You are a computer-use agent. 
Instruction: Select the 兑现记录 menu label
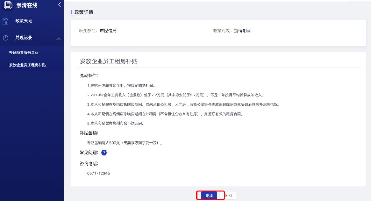[24, 38]
